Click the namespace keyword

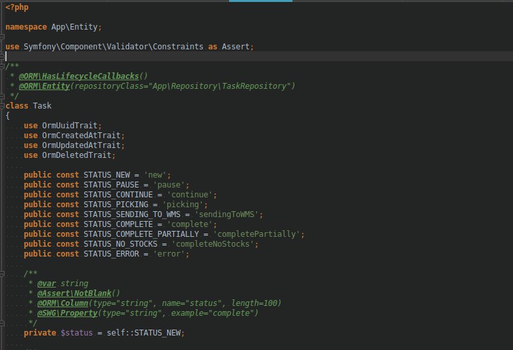pos(26,27)
